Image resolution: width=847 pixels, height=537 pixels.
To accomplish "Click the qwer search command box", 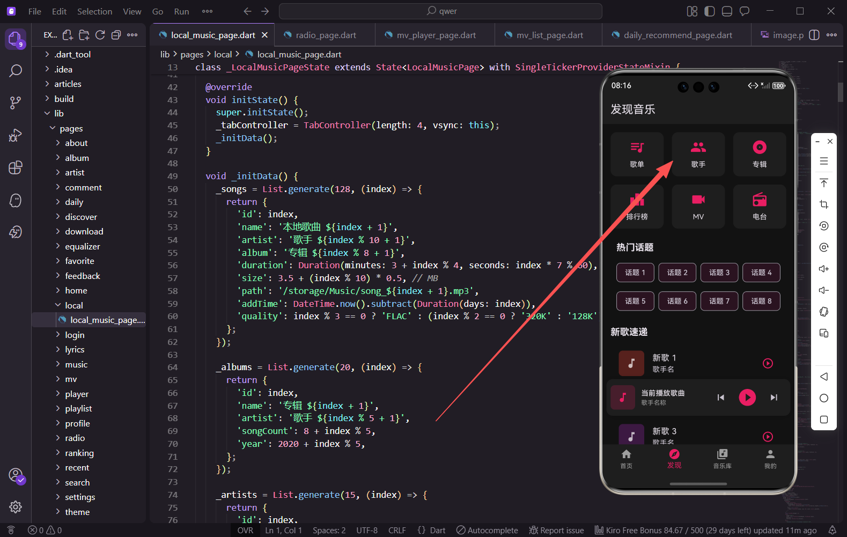I will pos(440,11).
